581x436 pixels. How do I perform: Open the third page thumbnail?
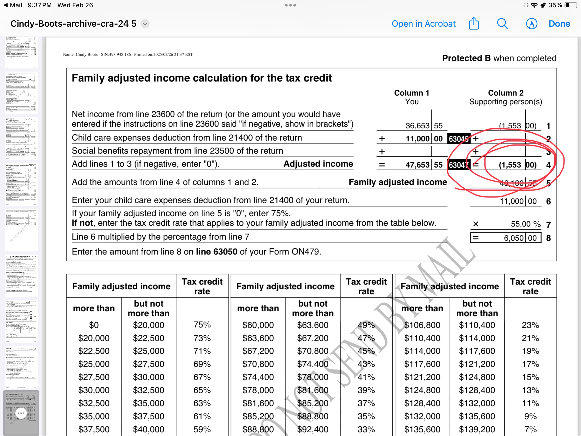tap(21, 139)
